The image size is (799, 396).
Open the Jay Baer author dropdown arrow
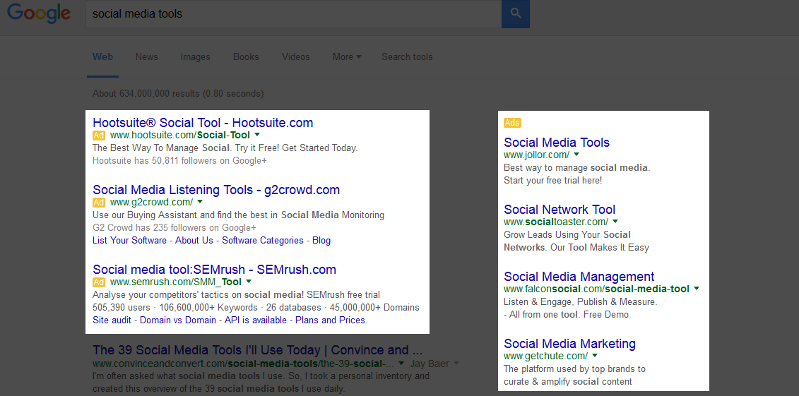(456, 364)
